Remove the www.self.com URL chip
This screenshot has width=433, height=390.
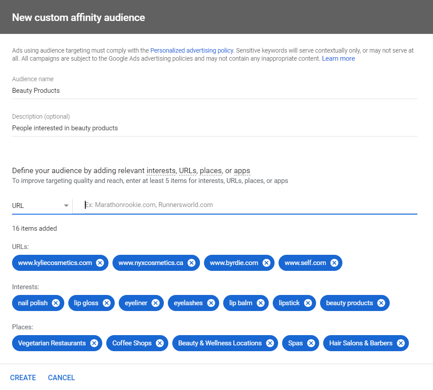[334, 263]
